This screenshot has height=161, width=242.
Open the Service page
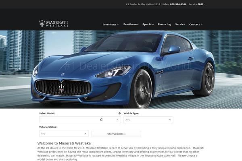(180, 24)
